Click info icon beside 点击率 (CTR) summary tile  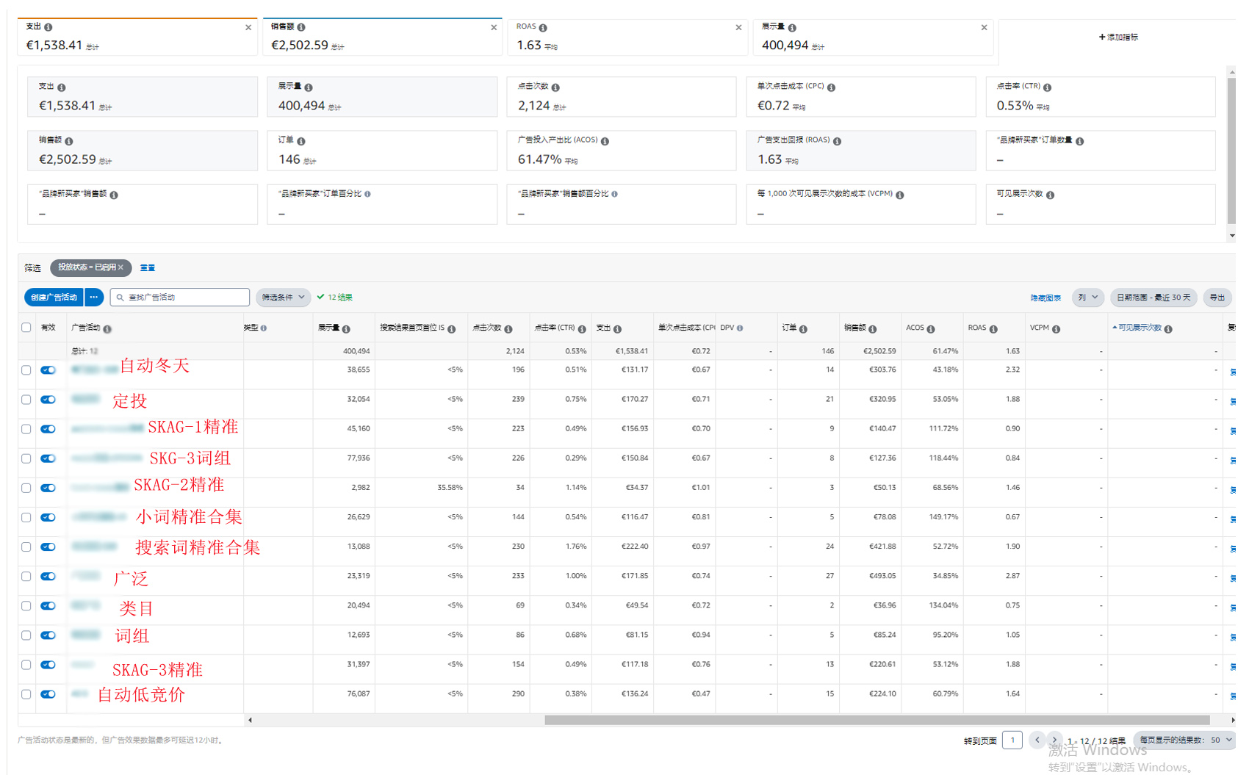click(1047, 87)
